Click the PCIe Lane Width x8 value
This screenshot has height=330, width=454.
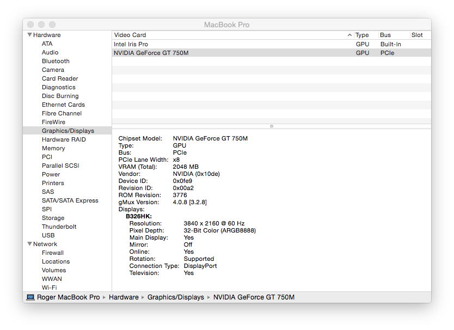coord(176,160)
